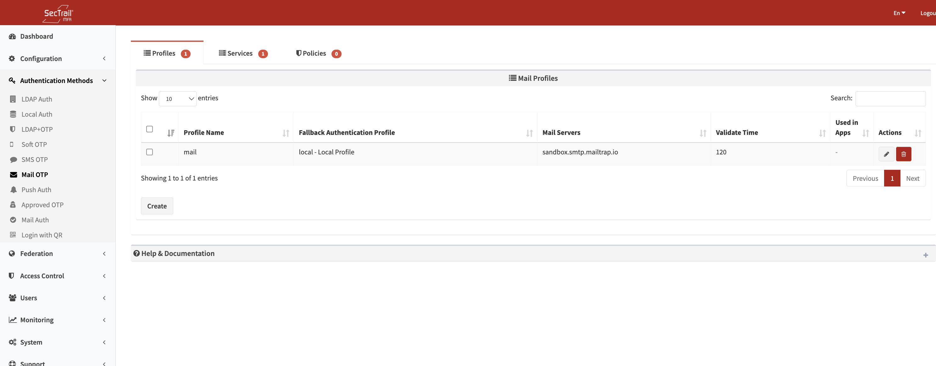Click the SMS OTP speech bubble icon
Image resolution: width=936 pixels, height=366 pixels.
(x=14, y=159)
